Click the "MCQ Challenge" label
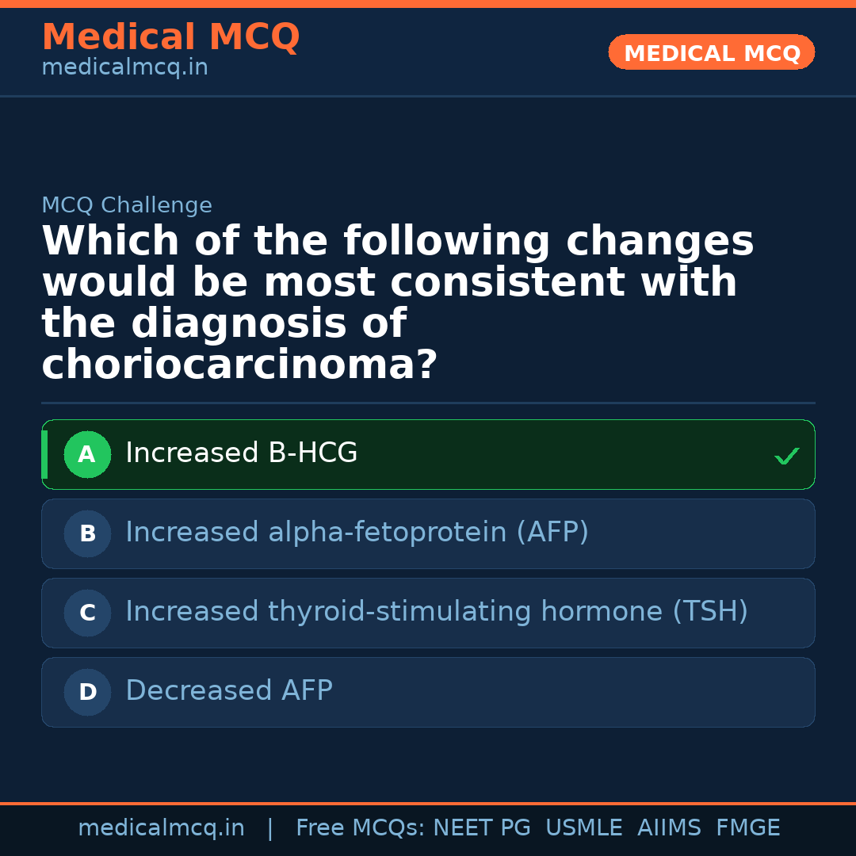 (x=127, y=206)
